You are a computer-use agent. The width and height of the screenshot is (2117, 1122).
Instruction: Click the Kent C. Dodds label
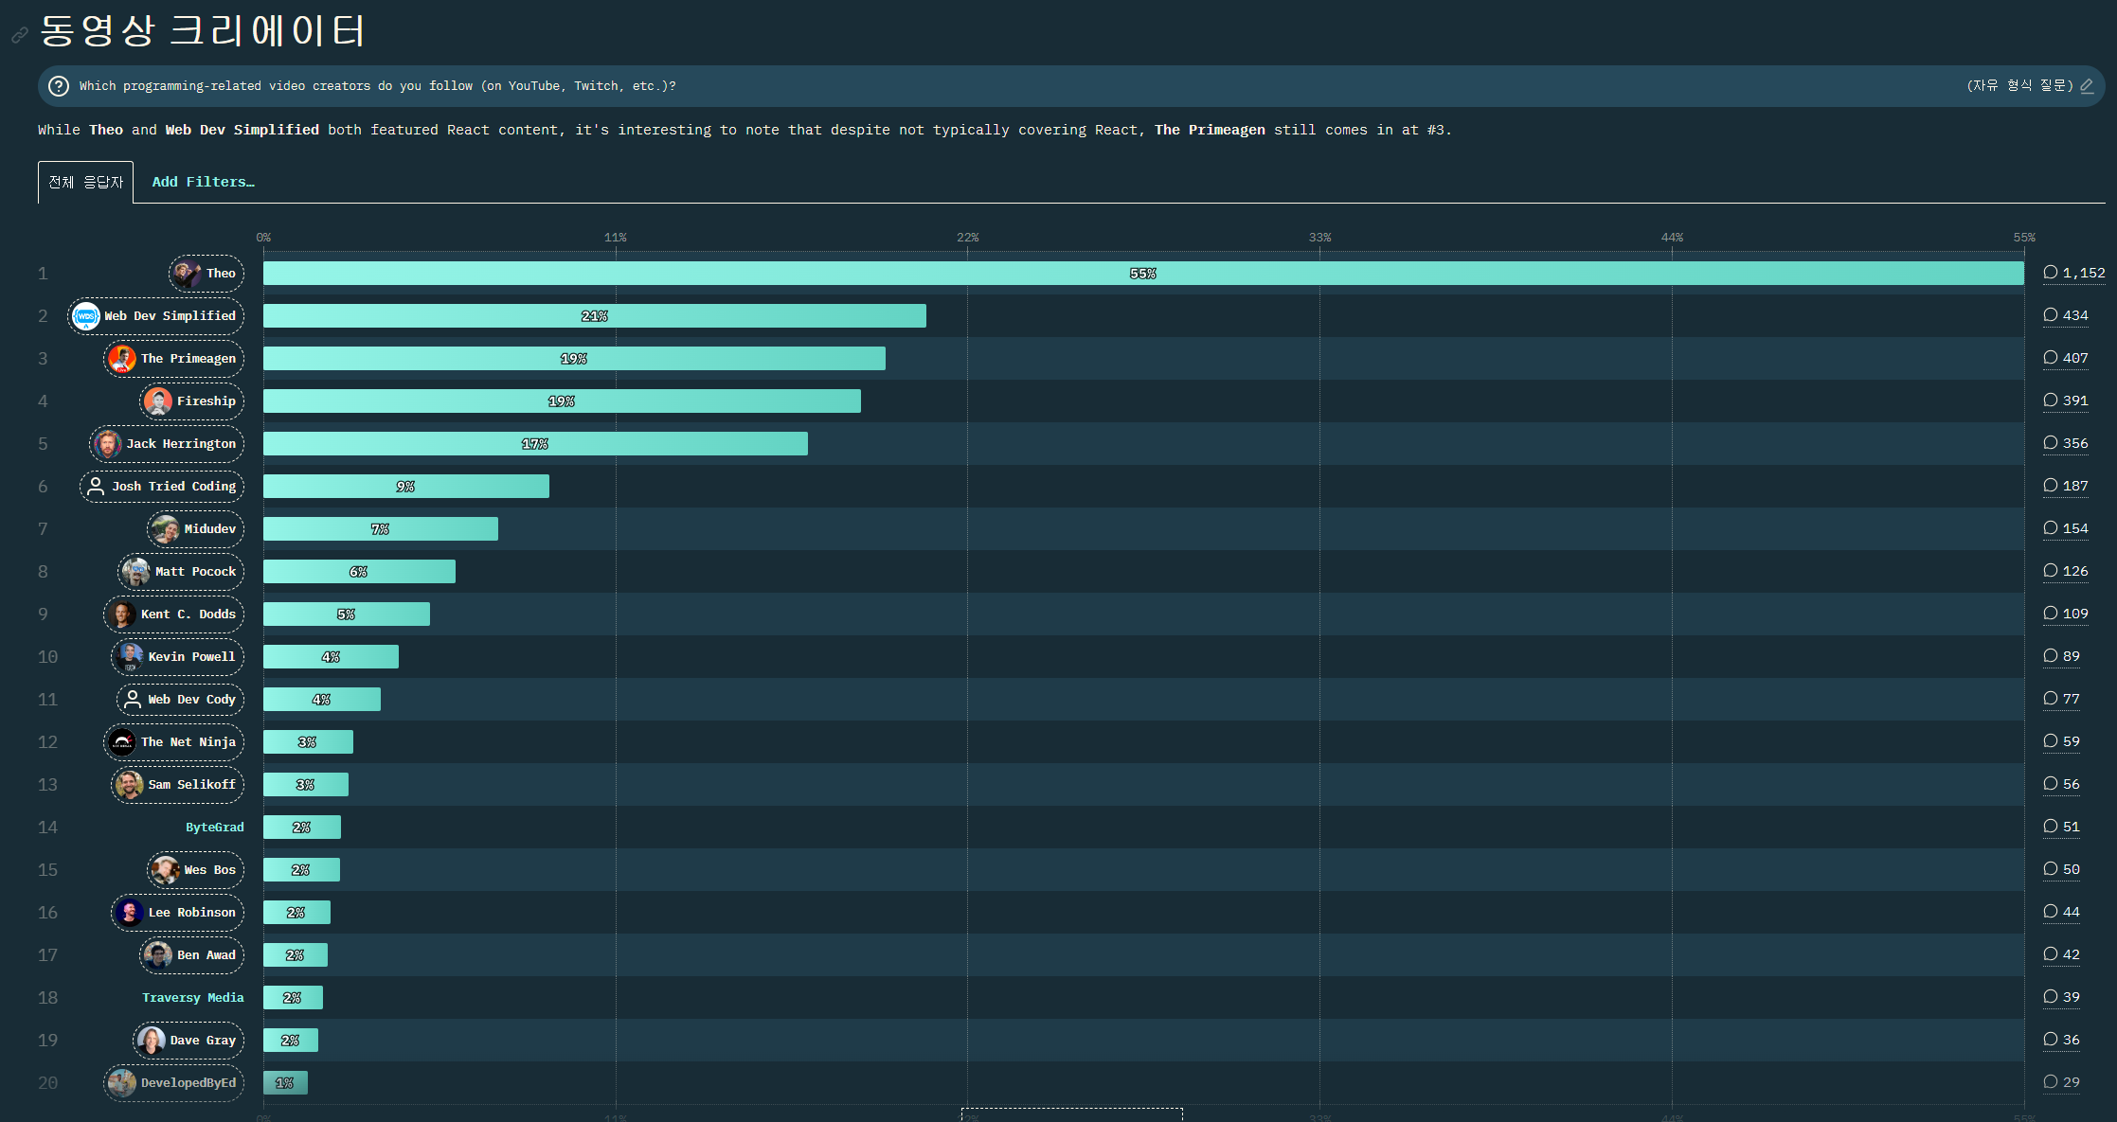click(188, 614)
